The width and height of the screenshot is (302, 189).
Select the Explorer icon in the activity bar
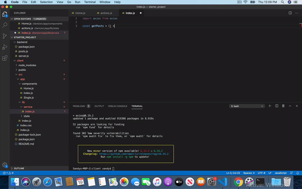tap(4, 14)
